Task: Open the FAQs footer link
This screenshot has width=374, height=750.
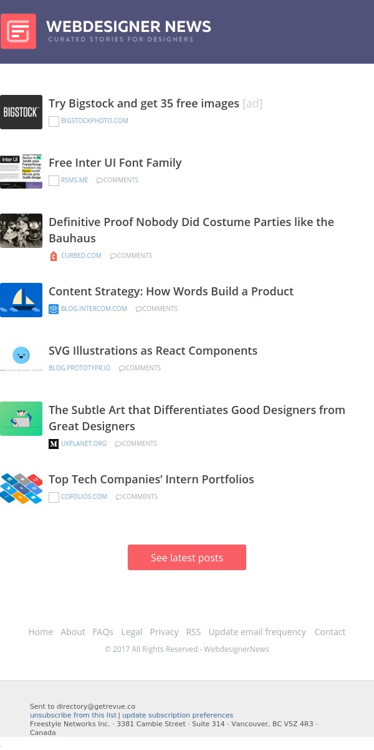Action: coord(103,632)
